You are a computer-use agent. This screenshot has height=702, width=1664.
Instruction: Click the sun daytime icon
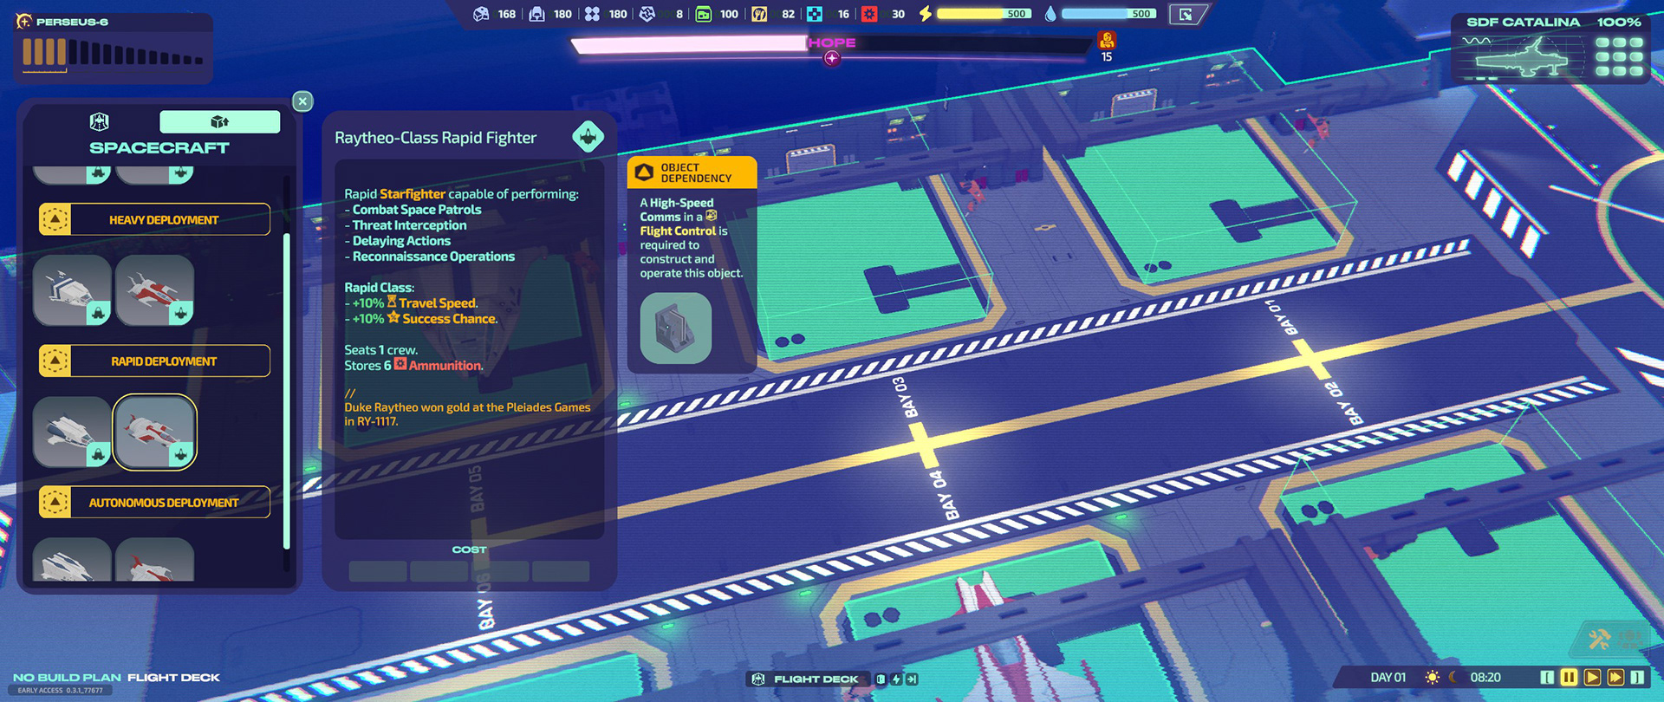pyautogui.click(x=1432, y=678)
